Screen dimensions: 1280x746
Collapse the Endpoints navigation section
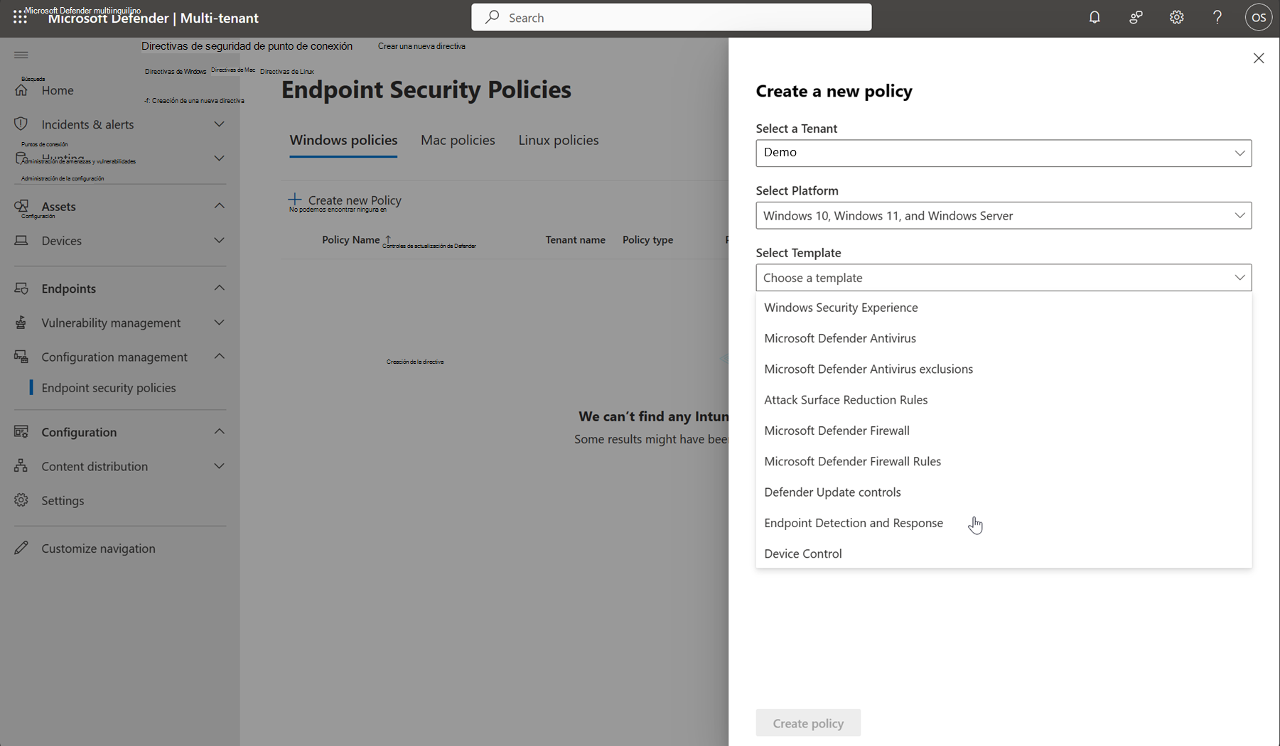point(219,288)
